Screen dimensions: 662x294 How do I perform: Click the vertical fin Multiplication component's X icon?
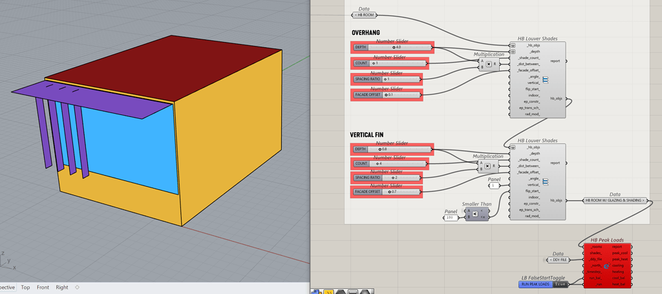[x=487, y=166]
